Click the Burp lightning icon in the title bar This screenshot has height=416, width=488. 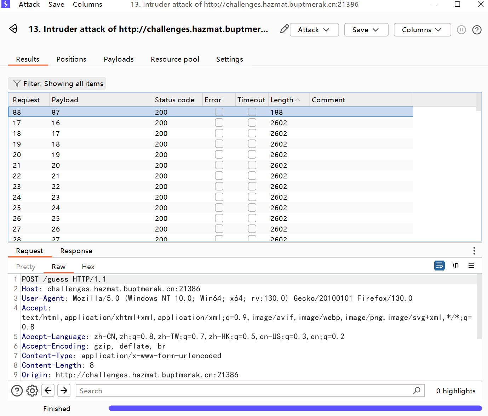[6, 4]
